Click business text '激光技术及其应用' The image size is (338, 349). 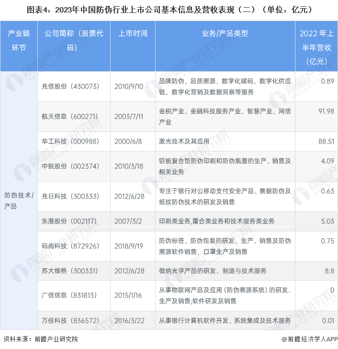[184, 142]
